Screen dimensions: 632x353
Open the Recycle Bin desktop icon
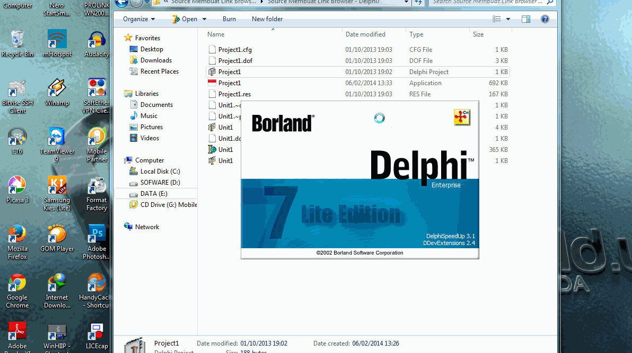17,43
